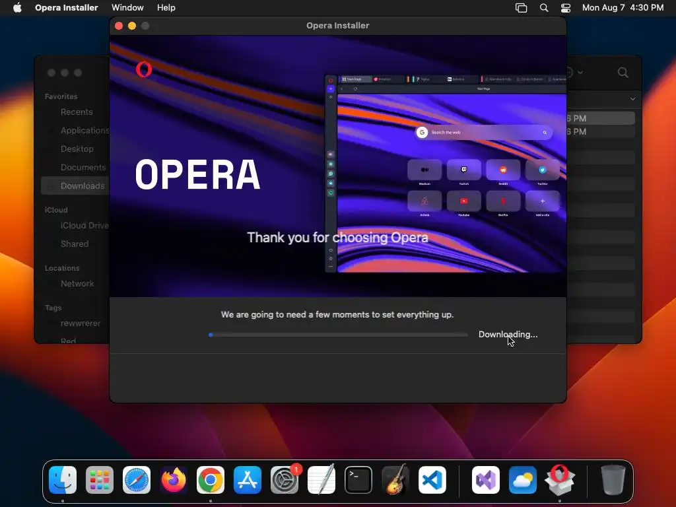
Task: Click the Downloading... status text
Action: coord(508,335)
